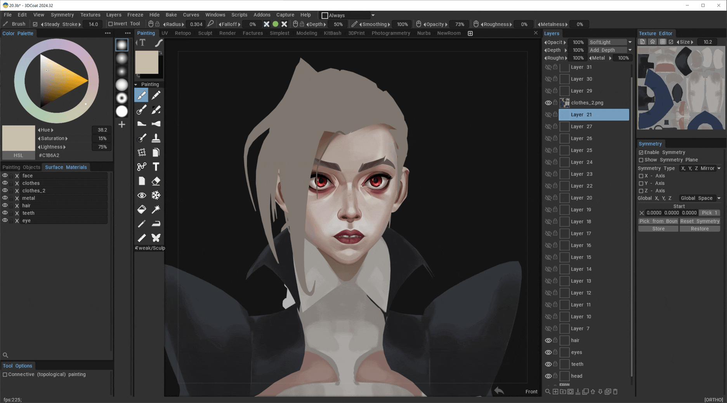Screen dimensions: 727x403
Task: Enable Connective (topological) painting checkbox
Action: [x=5, y=375]
